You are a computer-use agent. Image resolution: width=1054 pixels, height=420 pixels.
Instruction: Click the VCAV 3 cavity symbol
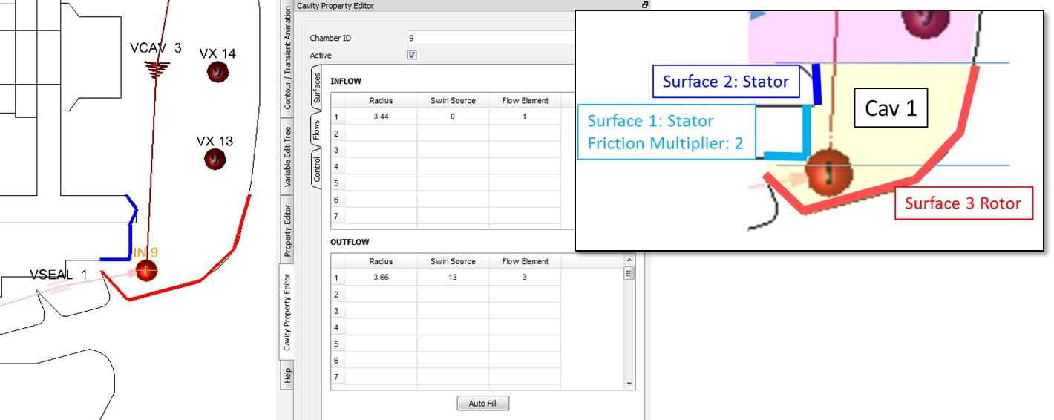pyautogui.click(x=157, y=69)
